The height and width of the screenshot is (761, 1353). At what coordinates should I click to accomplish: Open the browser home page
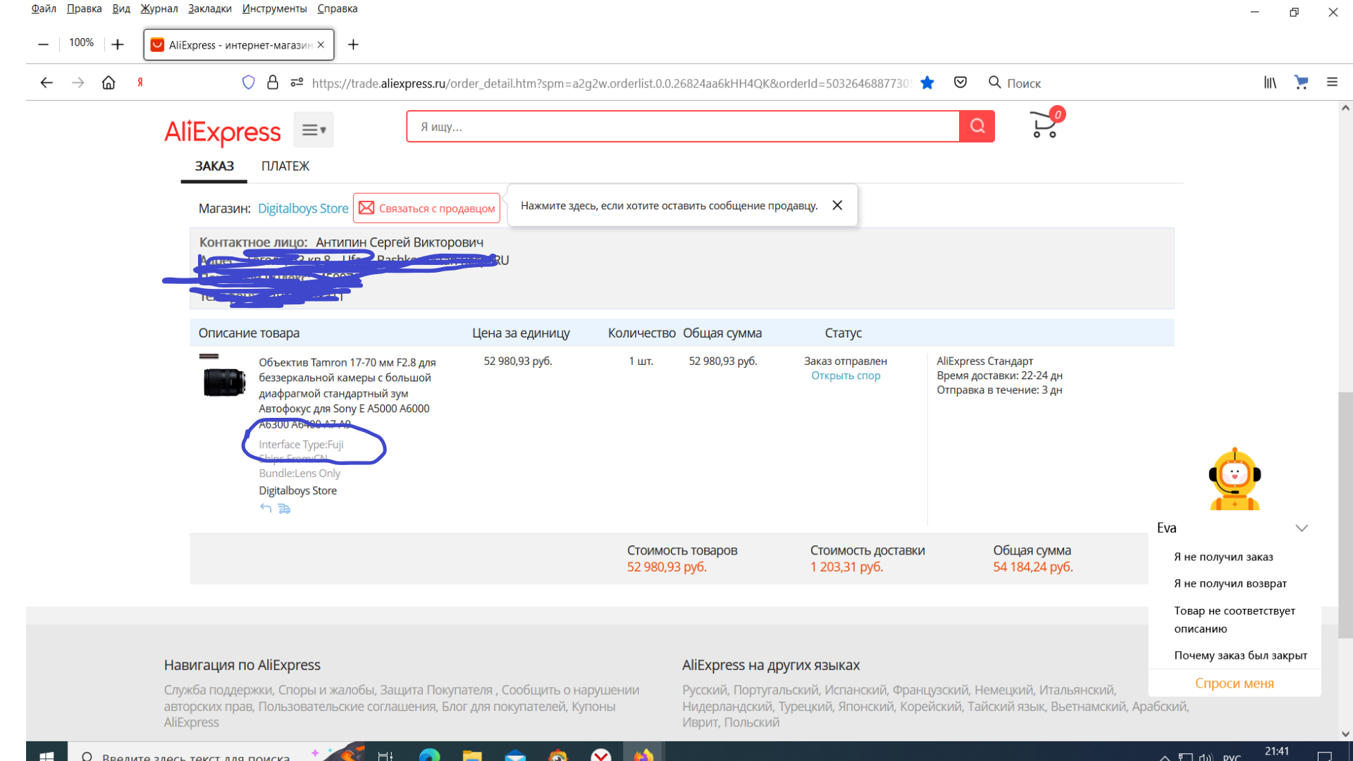pos(109,83)
